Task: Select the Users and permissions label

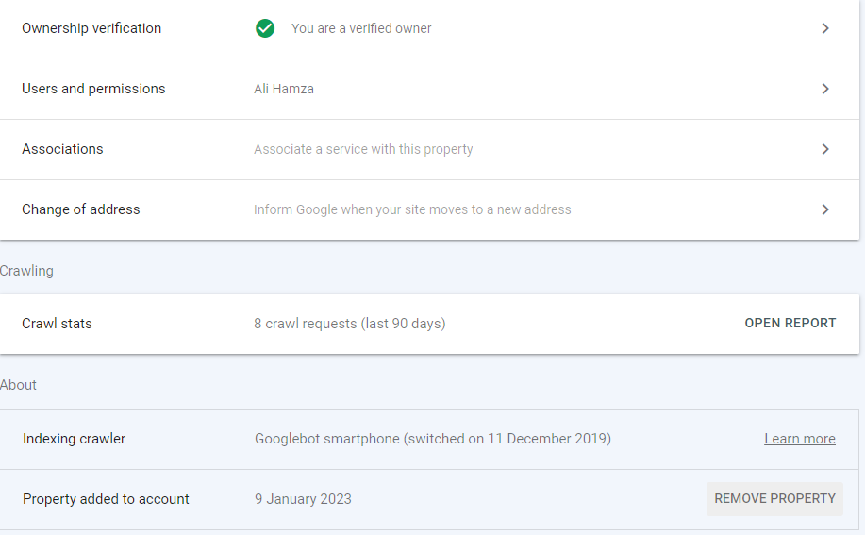Action: point(93,89)
